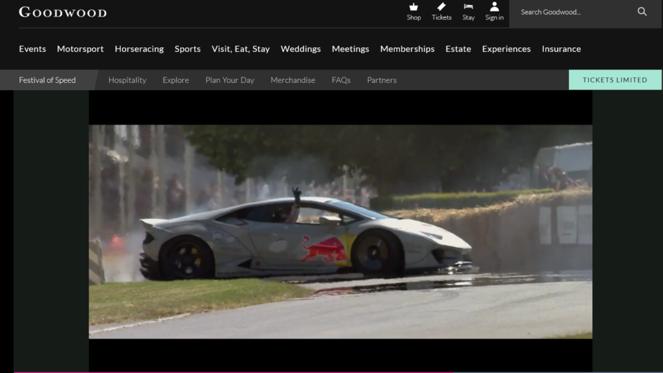
Task: Open the Horseracing menu
Action: coord(139,49)
